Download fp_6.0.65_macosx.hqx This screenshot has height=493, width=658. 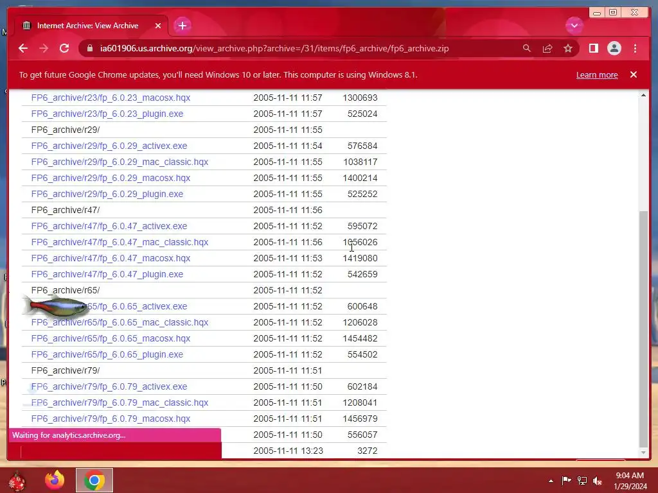[x=111, y=338]
